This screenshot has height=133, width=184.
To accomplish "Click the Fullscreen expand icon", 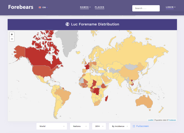I will click(x=134, y=126).
